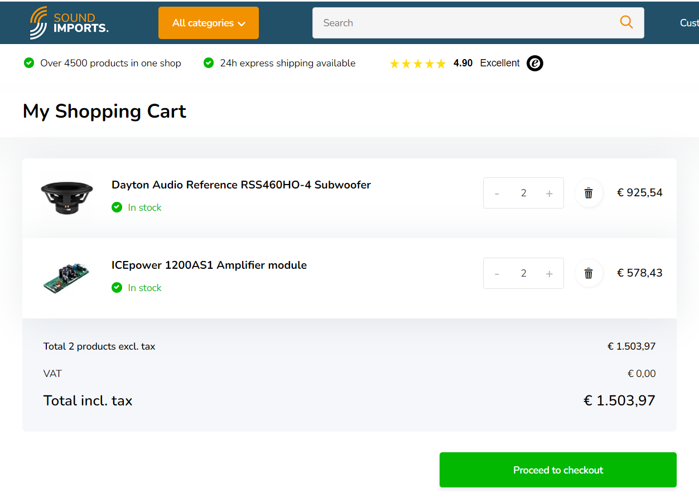Increase quantity of the Dayton subwoofer

[x=549, y=194]
